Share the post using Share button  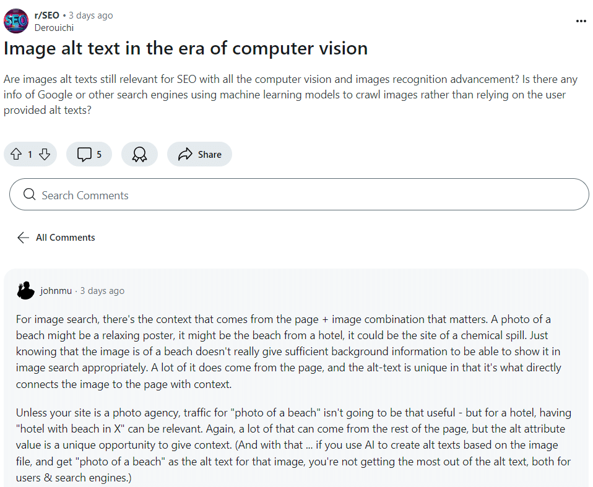click(199, 155)
